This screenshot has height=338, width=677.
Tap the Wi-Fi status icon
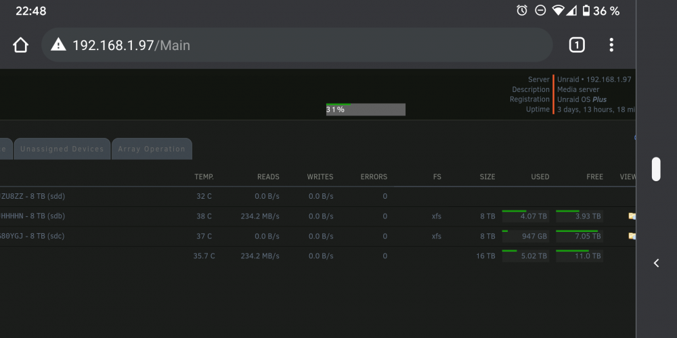point(558,11)
